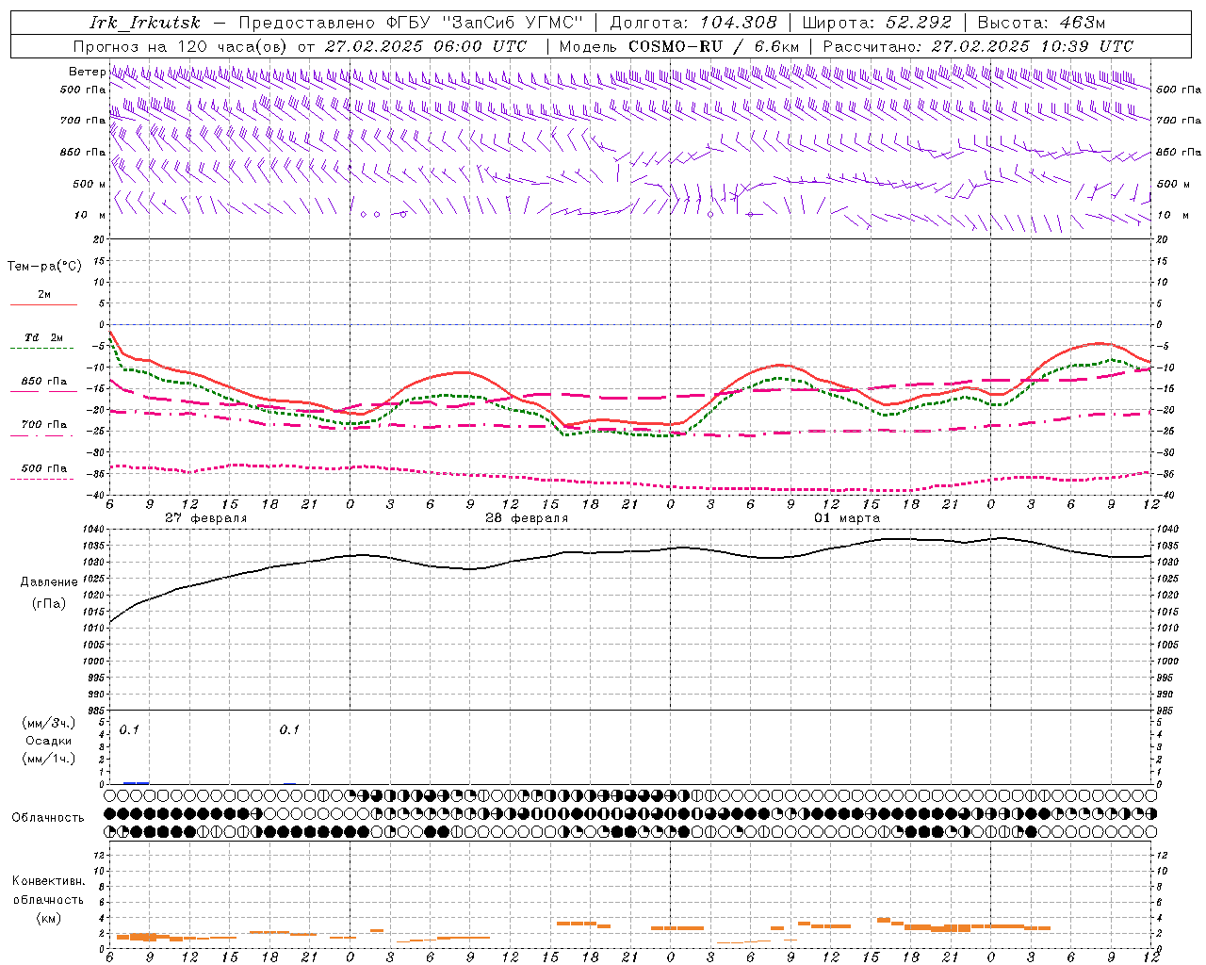
Task: Select the provider text ФГБУ "ЗапСиб УГМС"
Action: click(x=485, y=23)
